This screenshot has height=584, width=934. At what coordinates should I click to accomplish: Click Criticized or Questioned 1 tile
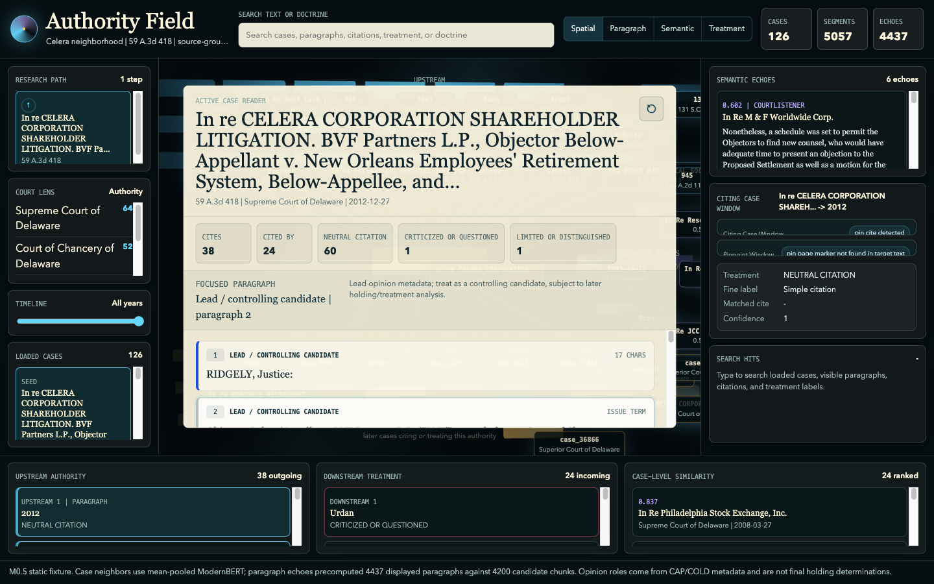tap(451, 243)
